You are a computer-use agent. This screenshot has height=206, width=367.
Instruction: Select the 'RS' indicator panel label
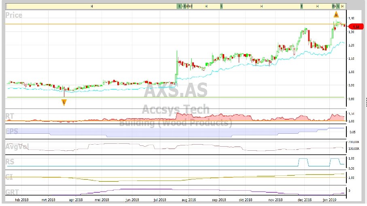10,162
